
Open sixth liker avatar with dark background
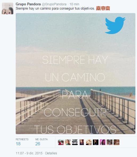click(96, 142)
